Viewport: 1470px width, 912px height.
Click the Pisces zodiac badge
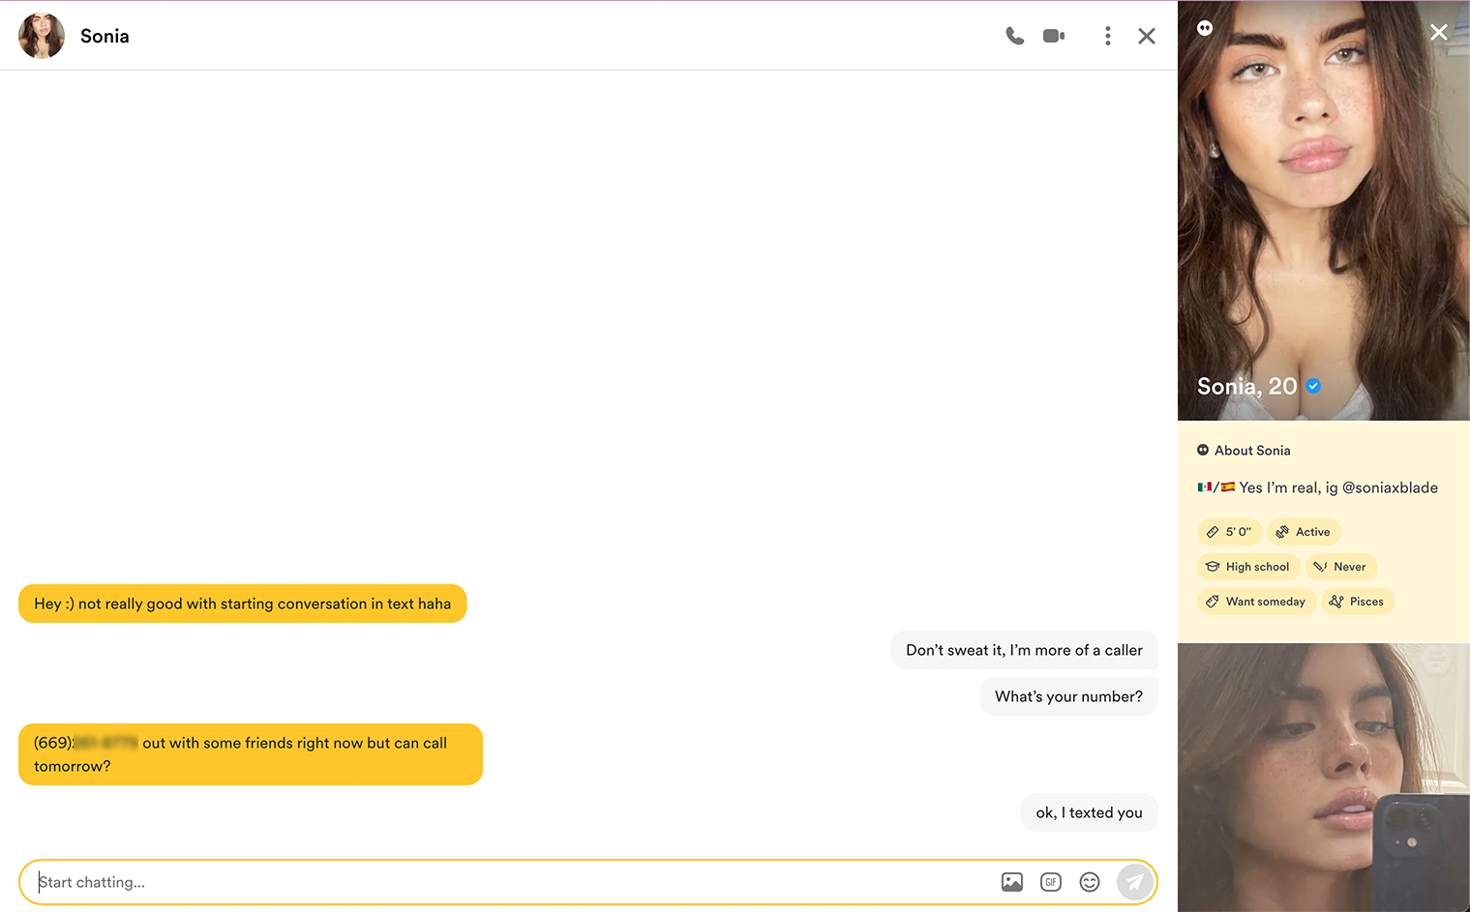click(x=1357, y=602)
